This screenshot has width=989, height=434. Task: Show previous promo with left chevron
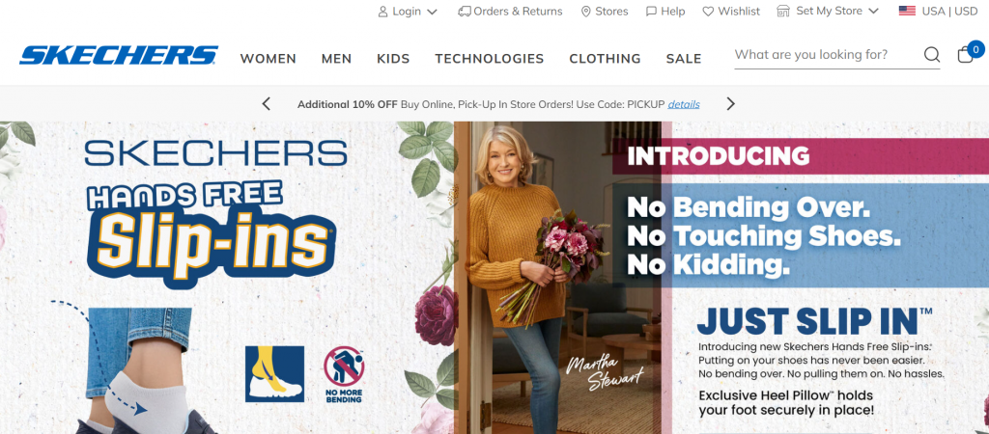click(267, 104)
